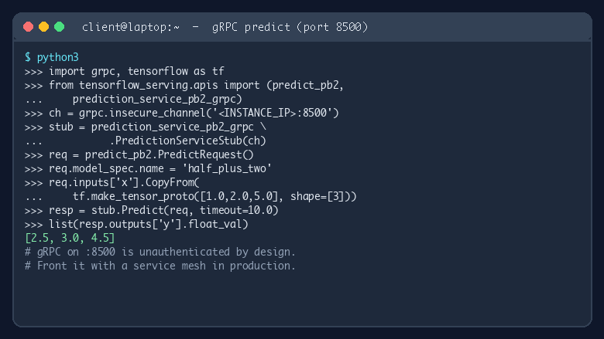
Task: Click the req.inputs['x'].CopyFrom( line
Action: pos(112,182)
